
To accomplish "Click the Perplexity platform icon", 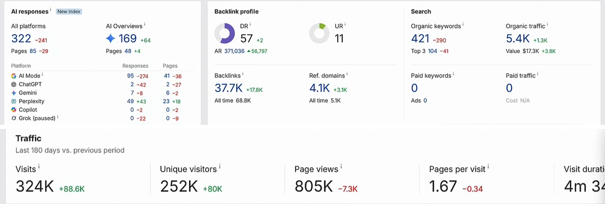I will 14,101.
